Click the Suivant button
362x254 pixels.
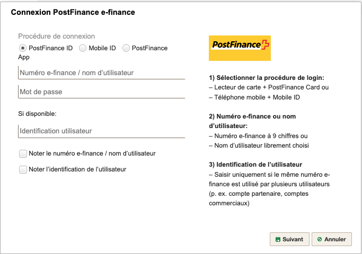tap(289, 239)
